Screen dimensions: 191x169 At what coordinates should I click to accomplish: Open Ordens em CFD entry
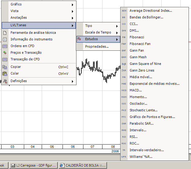(x=39, y=46)
